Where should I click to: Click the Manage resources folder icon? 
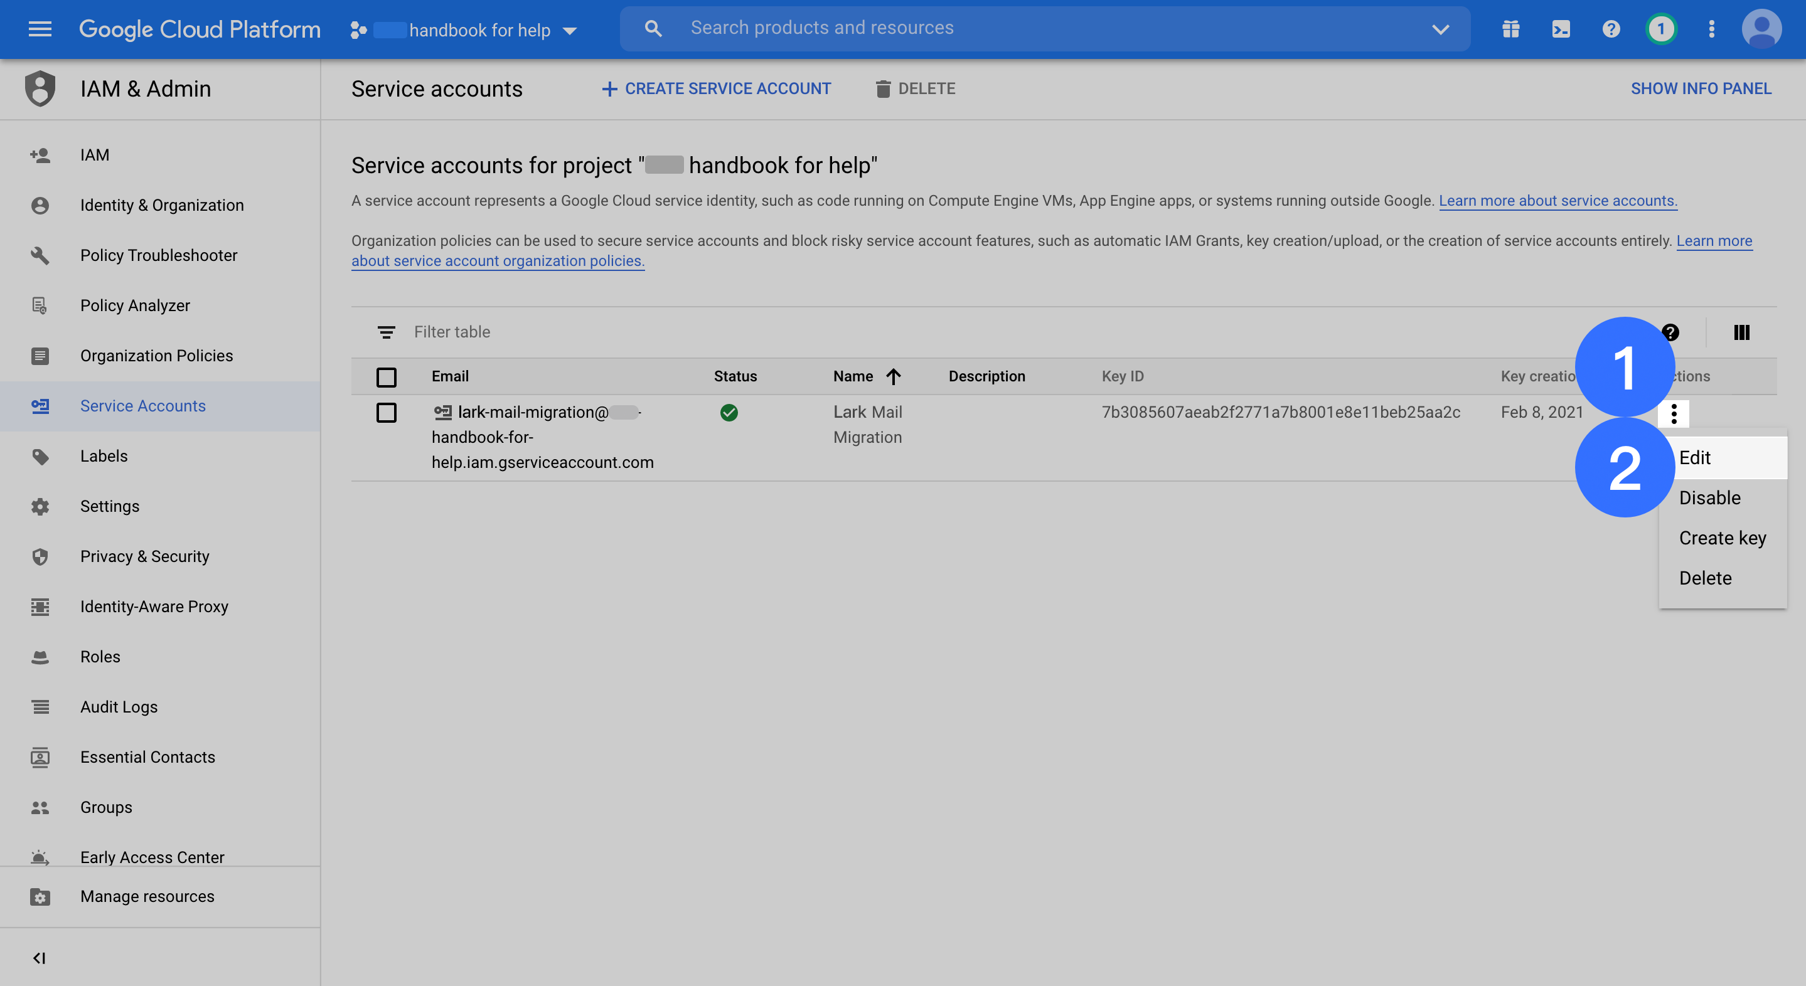[x=40, y=897]
